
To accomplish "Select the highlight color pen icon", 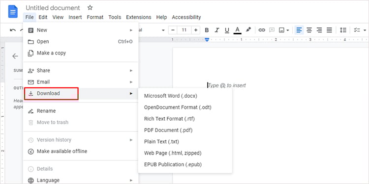I will (248, 30).
